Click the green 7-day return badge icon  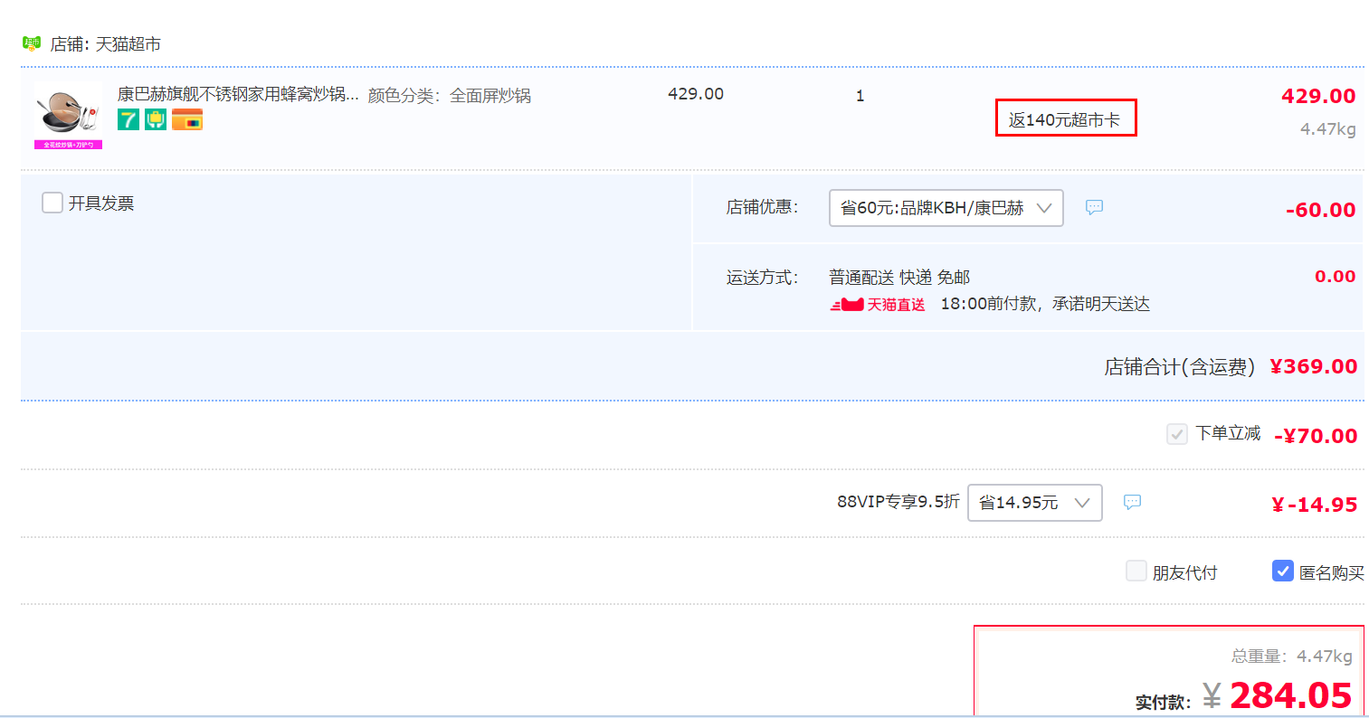coord(128,119)
